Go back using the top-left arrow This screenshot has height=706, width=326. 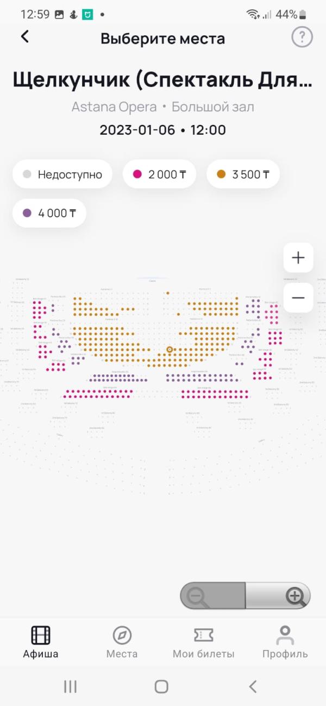click(x=24, y=37)
